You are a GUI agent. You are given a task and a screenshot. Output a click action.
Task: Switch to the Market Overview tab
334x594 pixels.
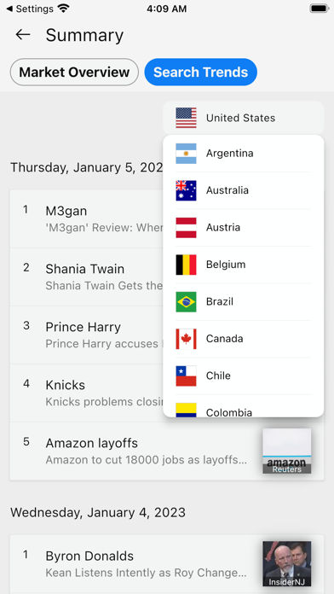(x=74, y=72)
